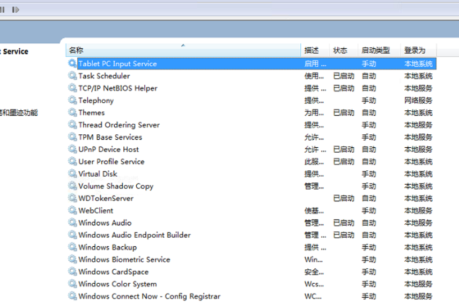The height and width of the screenshot is (303, 459).
Task: Click 本地服务 logon in WebClient row
Action: [x=418, y=211]
